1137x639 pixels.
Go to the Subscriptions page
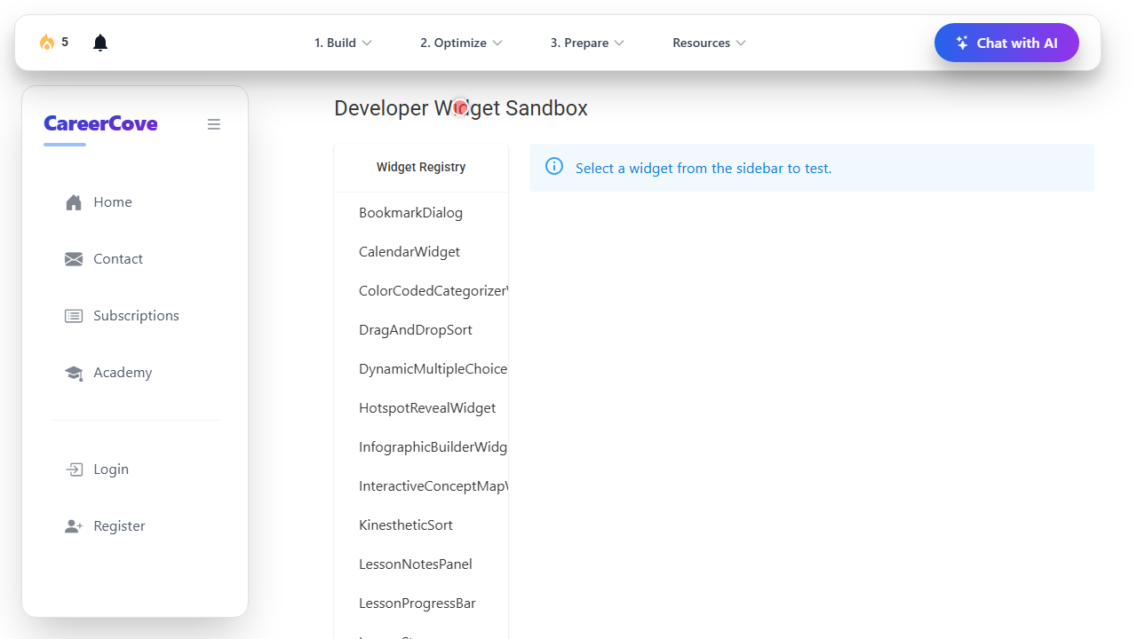[x=135, y=316]
